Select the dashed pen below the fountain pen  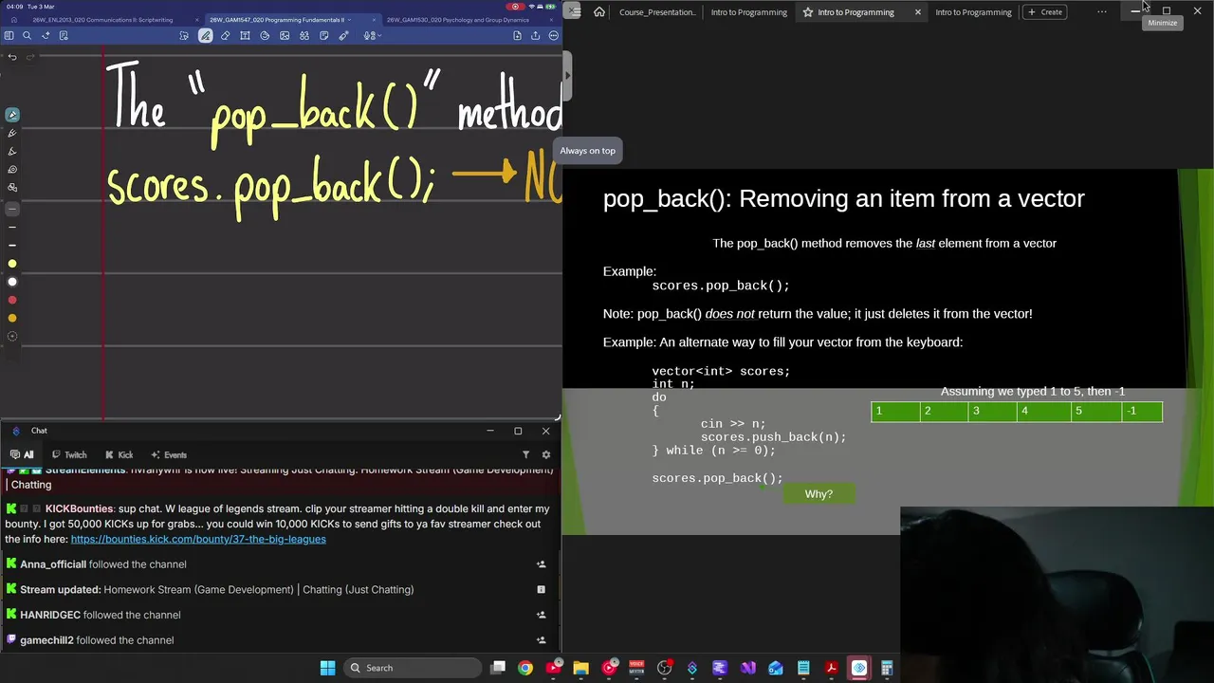point(12,133)
